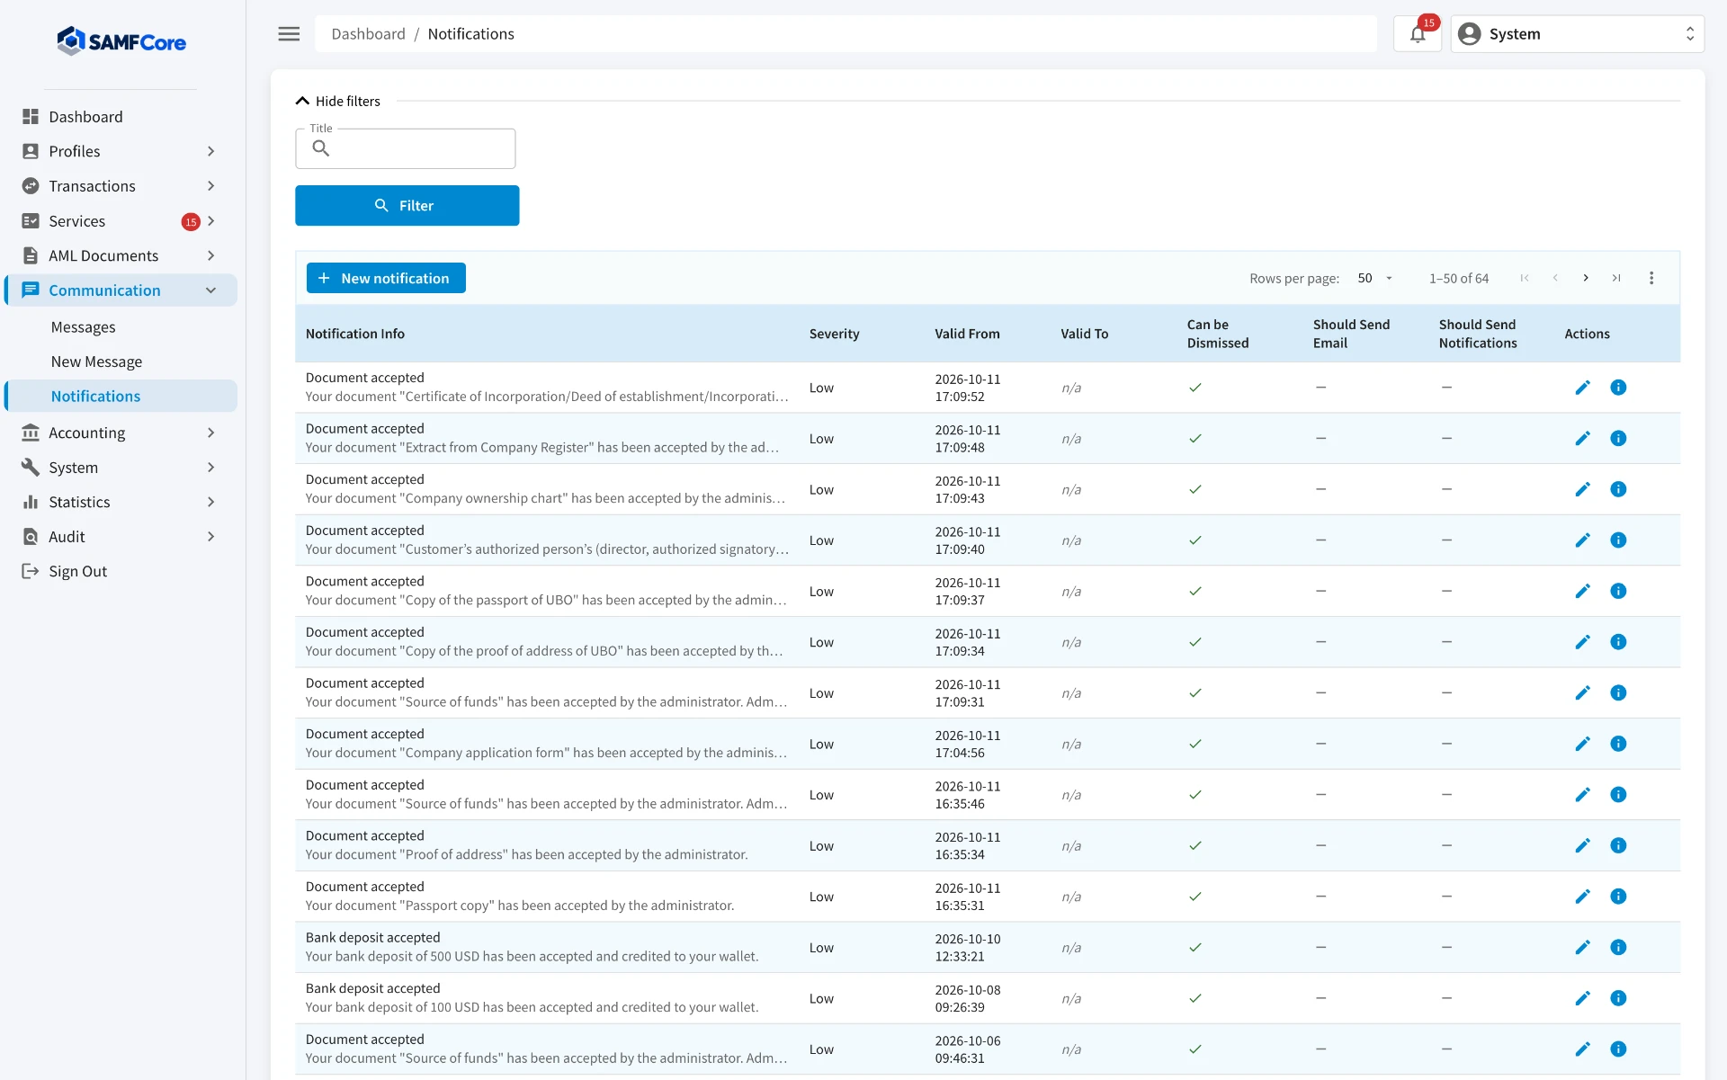The image size is (1727, 1080).
Task: Expand the Transactions sidebar menu
Action: pos(121,186)
